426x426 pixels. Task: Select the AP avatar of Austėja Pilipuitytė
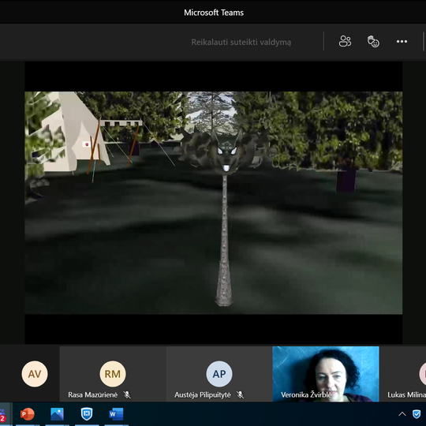click(x=219, y=374)
